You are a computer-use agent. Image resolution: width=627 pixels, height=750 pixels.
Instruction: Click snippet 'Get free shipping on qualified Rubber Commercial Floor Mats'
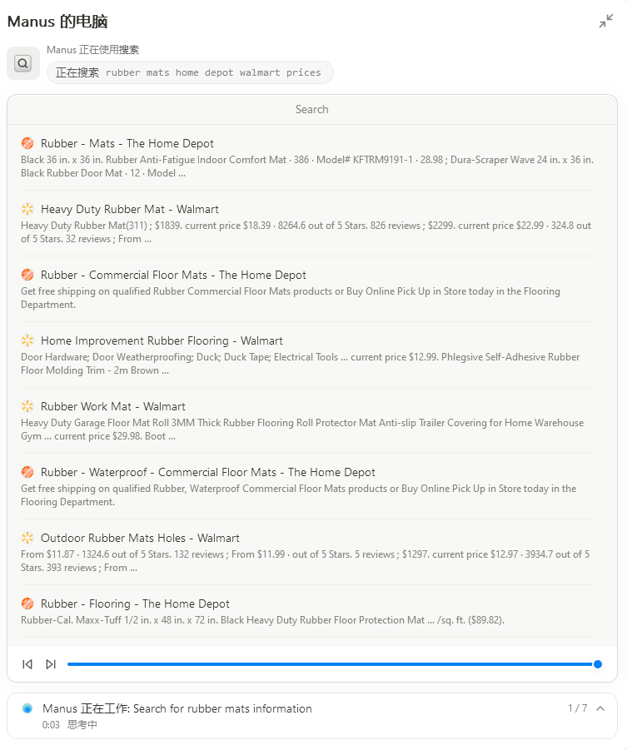291,298
